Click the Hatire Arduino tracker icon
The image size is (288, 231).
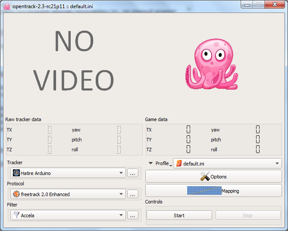click(x=16, y=173)
